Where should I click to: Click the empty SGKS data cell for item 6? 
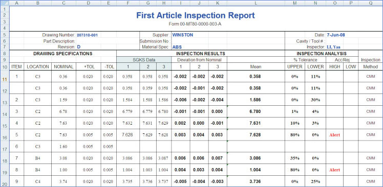click(x=128, y=147)
